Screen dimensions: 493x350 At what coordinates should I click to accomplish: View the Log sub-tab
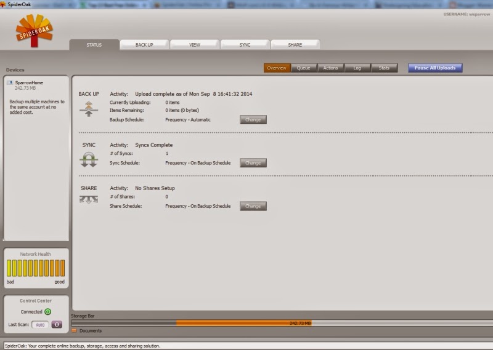pos(357,68)
